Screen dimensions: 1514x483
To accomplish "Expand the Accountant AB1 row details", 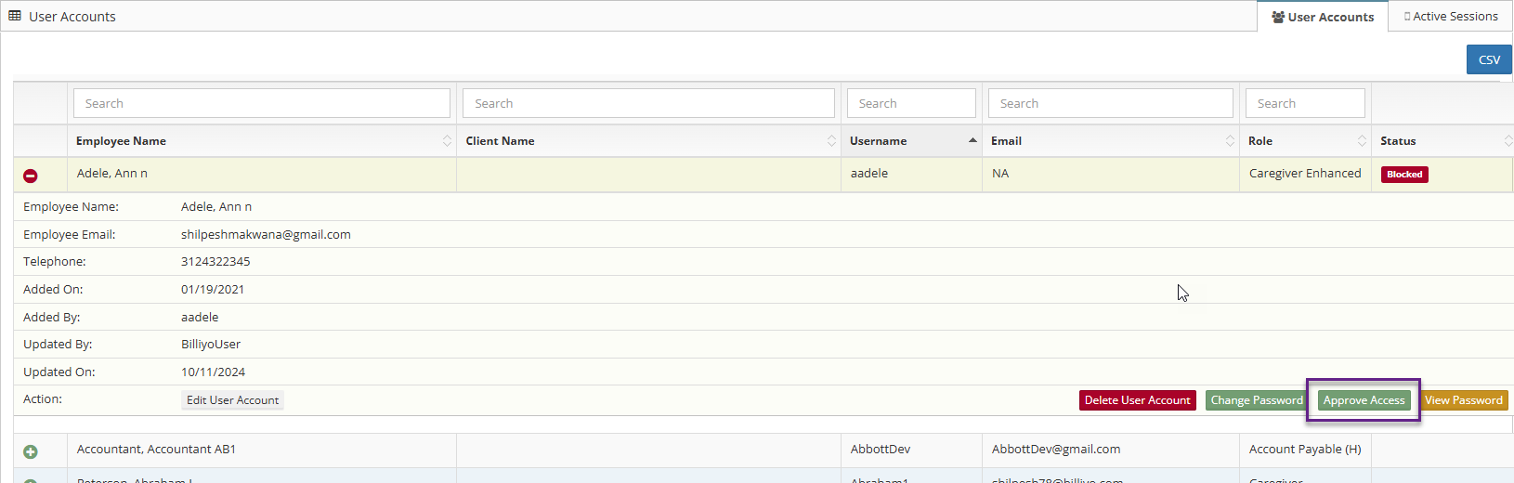I will [31, 451].
